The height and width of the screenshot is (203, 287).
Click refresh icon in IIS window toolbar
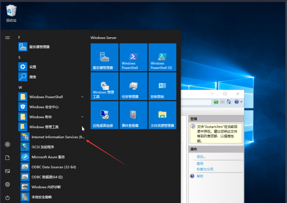click(216, 102)
